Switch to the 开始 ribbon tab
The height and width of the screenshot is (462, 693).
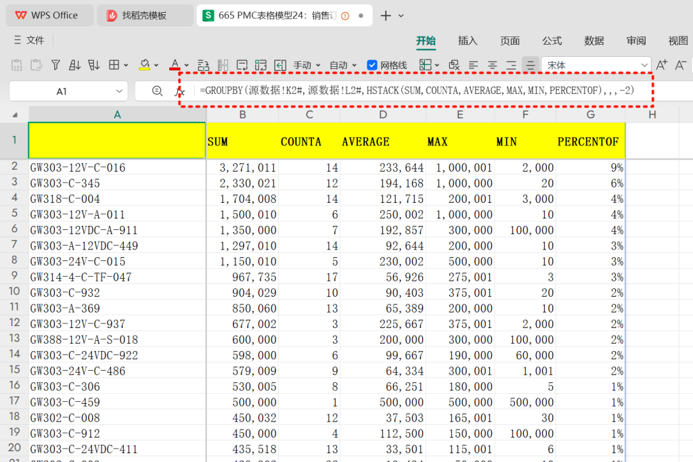(x=426, y=41)
